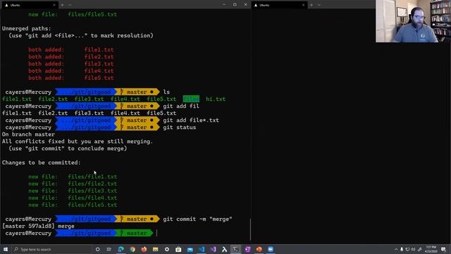Open the network tray icon
The height and width of the screenshot is (254, 451).
pos(407,249)
